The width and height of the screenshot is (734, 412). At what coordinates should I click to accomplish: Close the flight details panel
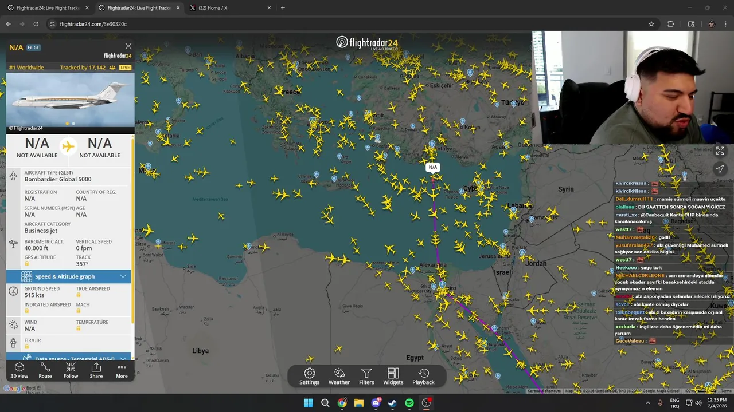pyautogui.click(x=128, y=46)
